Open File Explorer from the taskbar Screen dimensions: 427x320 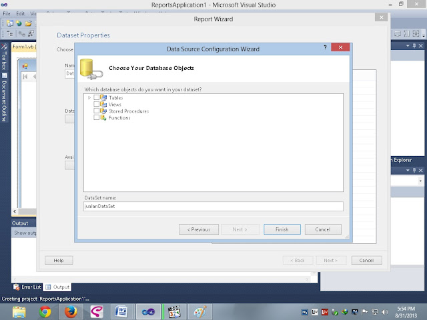coord(19,312)
